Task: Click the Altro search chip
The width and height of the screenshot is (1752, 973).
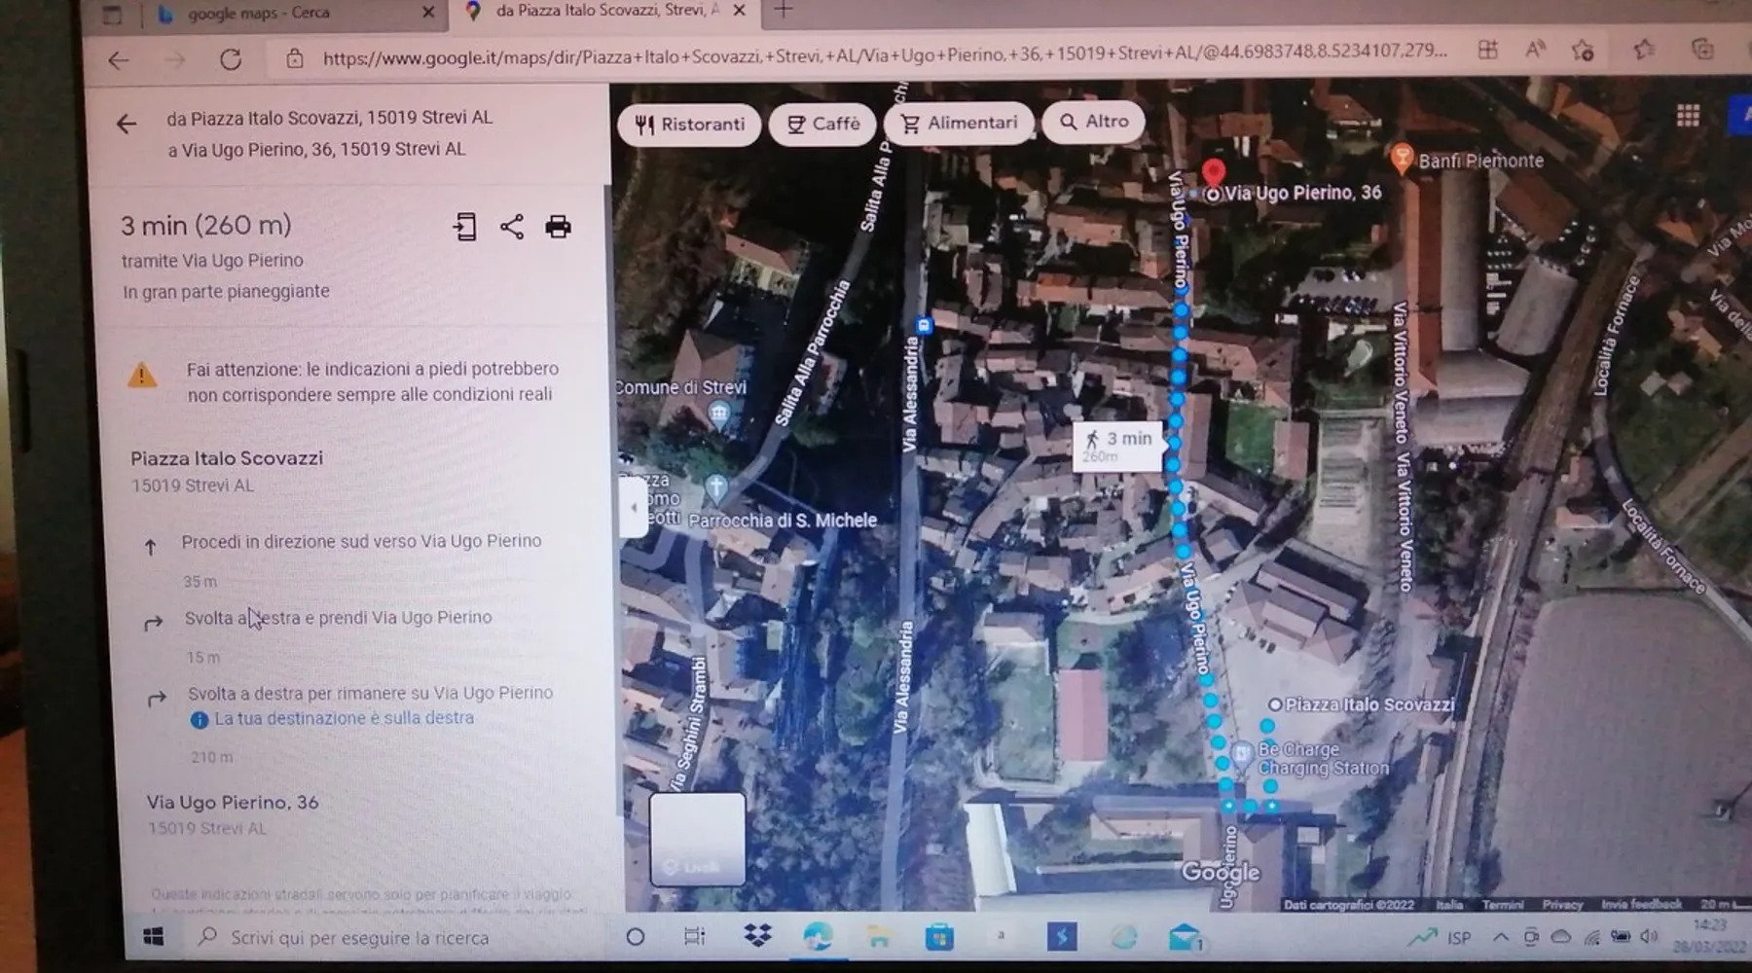Action: pos(1093,122)
